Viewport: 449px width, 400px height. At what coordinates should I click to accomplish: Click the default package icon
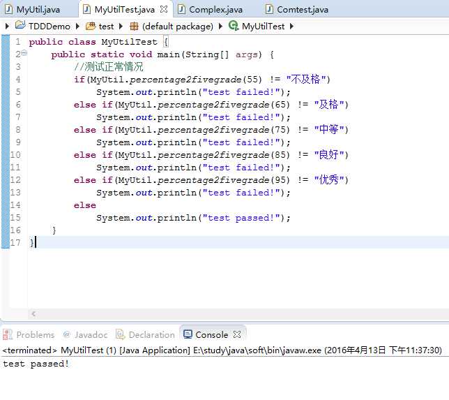click(x=134, y=26)
